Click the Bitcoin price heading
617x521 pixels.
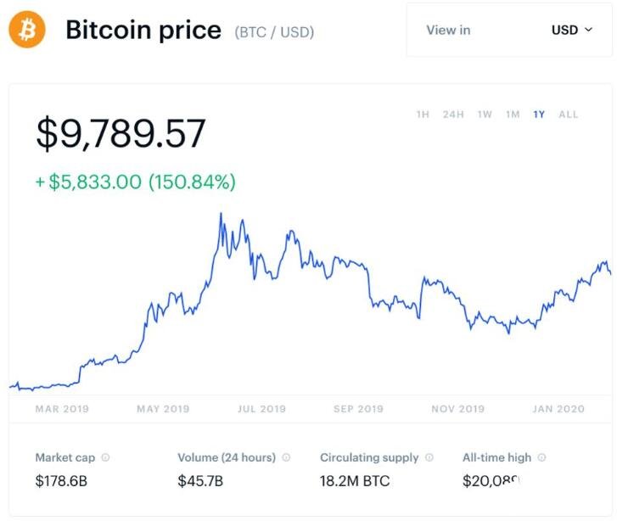[x=144, y=31]
